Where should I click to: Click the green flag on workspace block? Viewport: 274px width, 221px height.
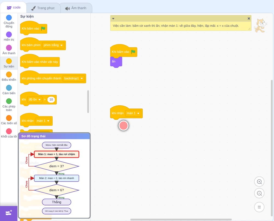point(133,52)
